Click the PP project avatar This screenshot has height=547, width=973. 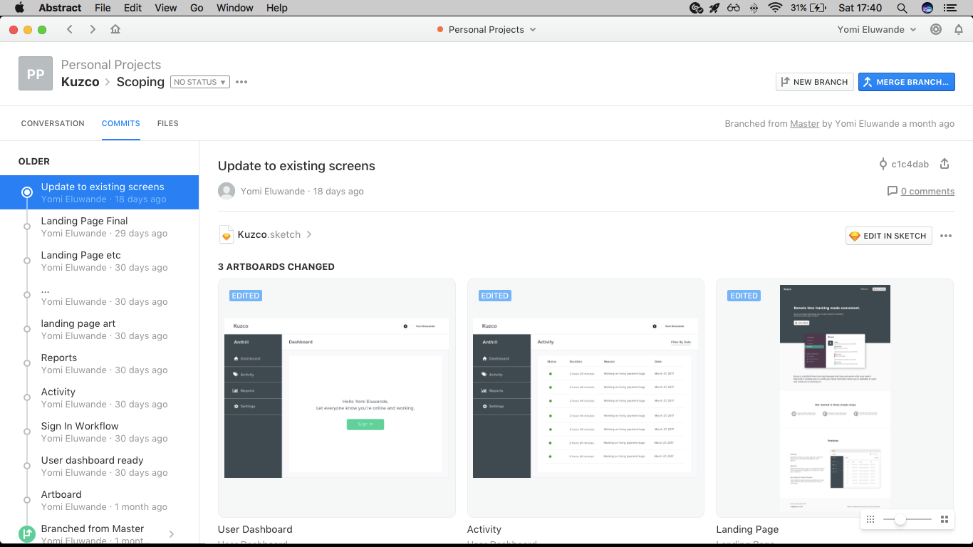coord(36,73)
